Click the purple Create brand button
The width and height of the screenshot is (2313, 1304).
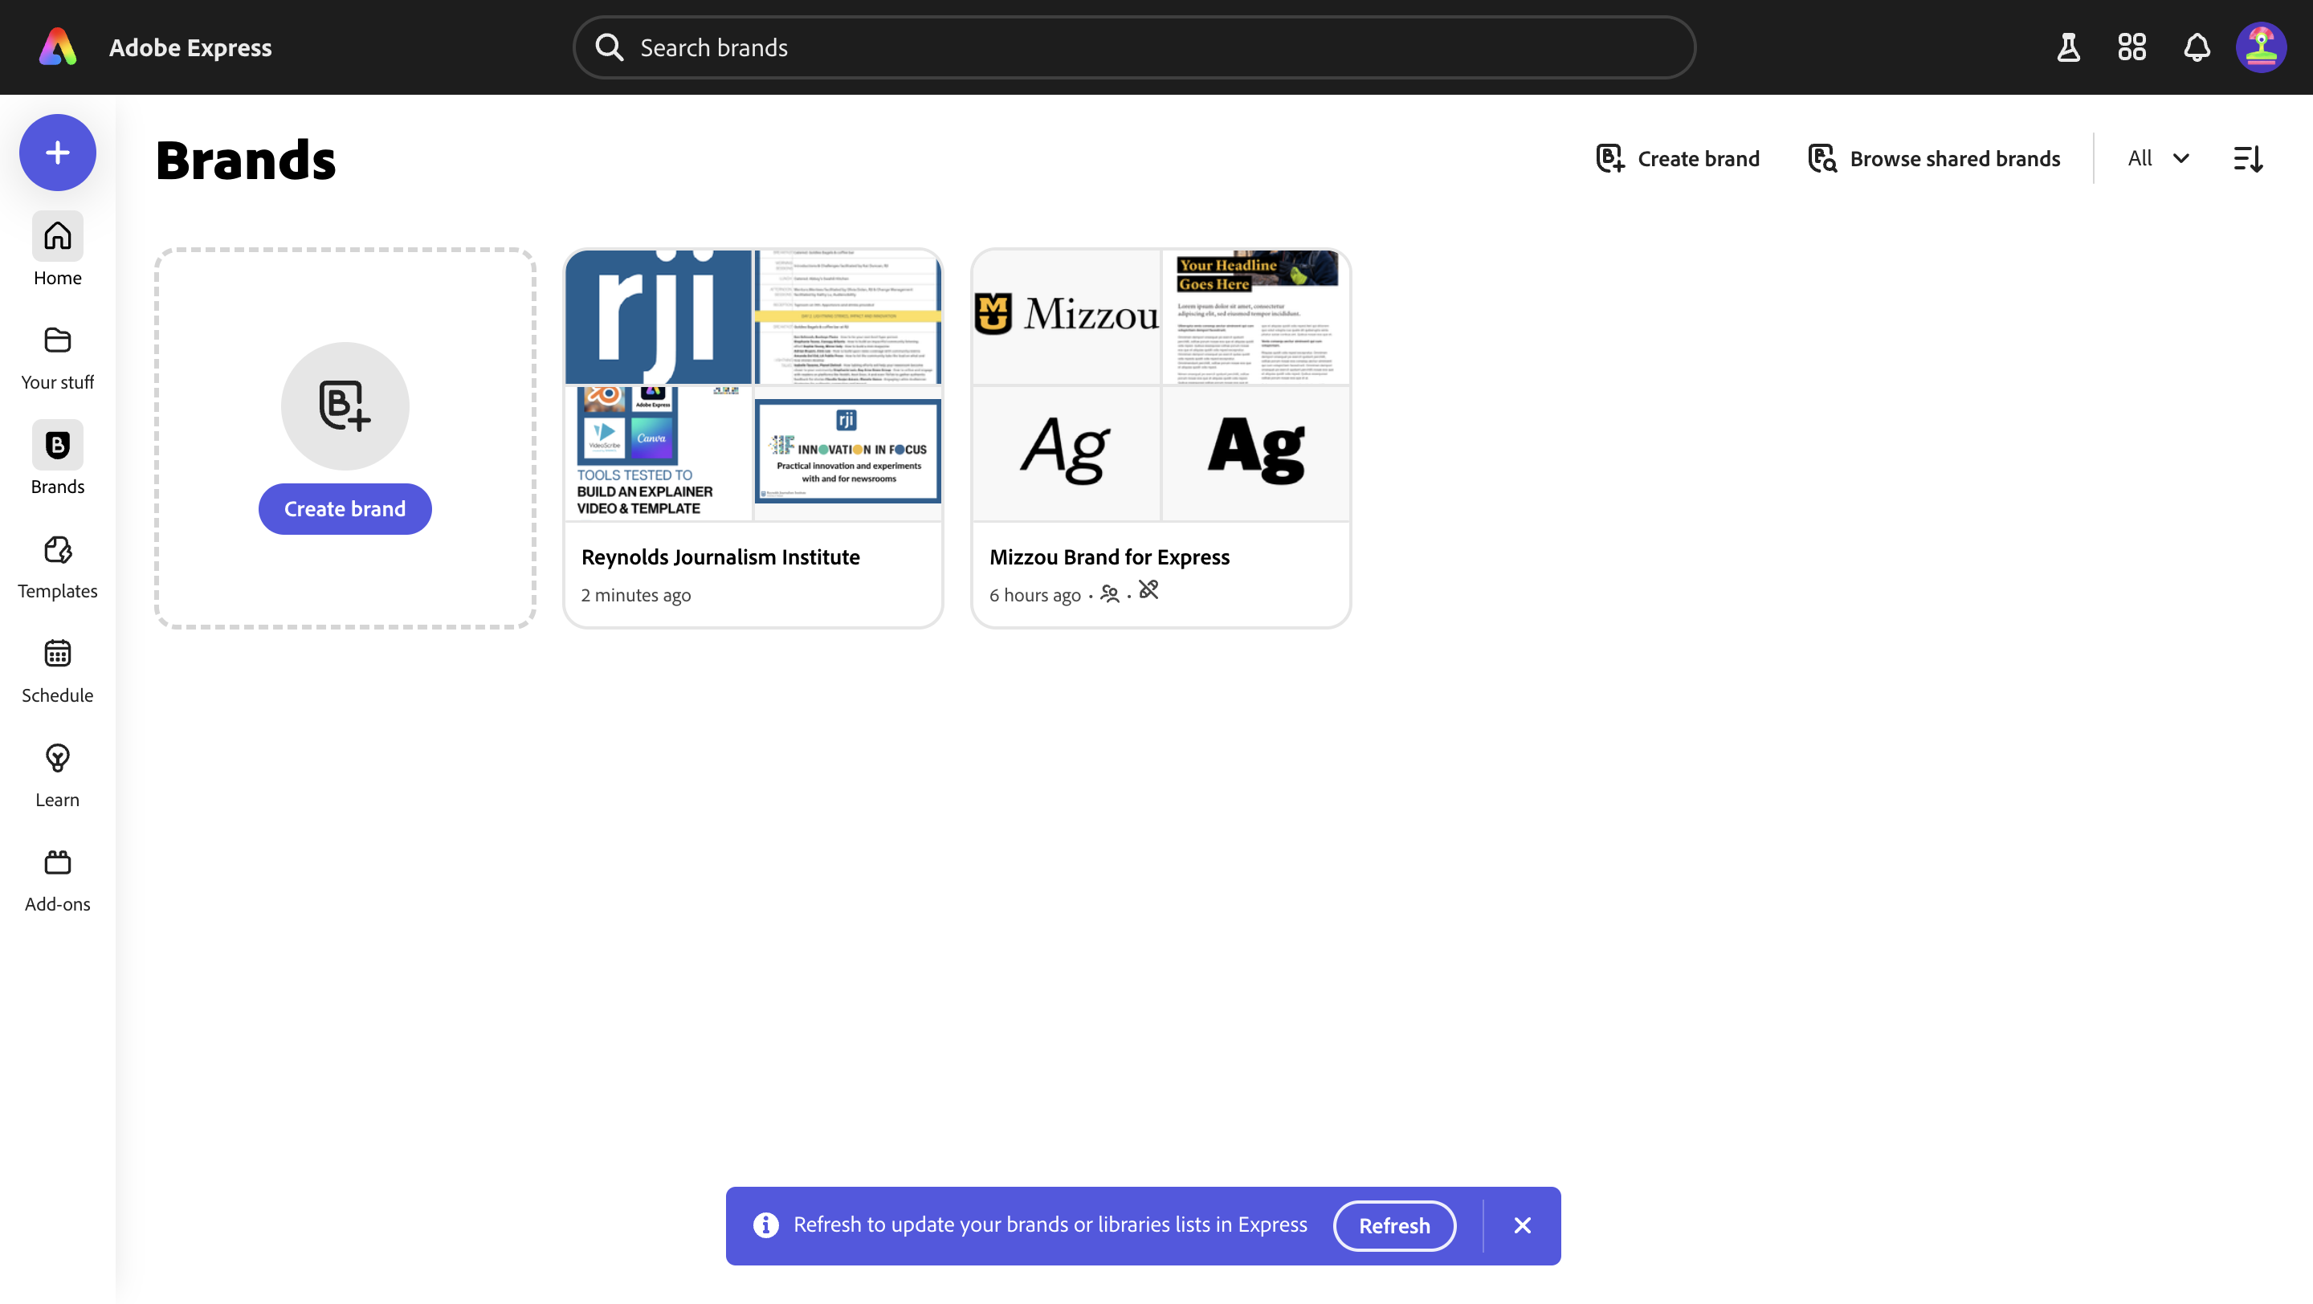(x=345, y=509)
